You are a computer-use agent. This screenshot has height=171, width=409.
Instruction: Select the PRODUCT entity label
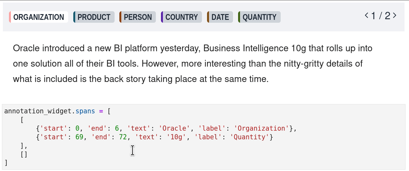[x=94, y=17]
